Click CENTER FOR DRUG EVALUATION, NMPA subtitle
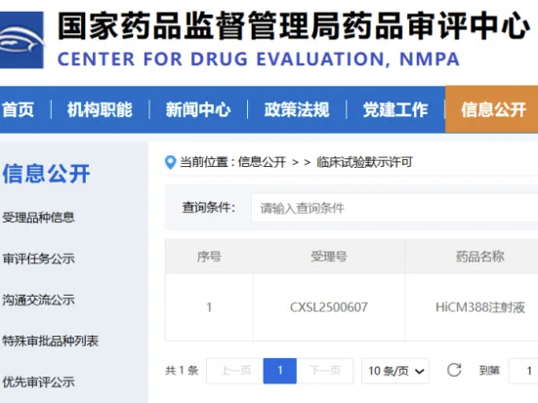538x403 pixels. 259,59
